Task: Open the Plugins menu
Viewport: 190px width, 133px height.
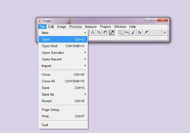Action: (x=105, y=27)
